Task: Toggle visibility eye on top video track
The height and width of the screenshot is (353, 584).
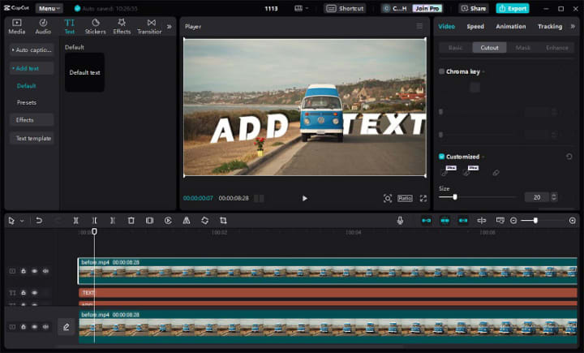Action: [x=34, y=271]
